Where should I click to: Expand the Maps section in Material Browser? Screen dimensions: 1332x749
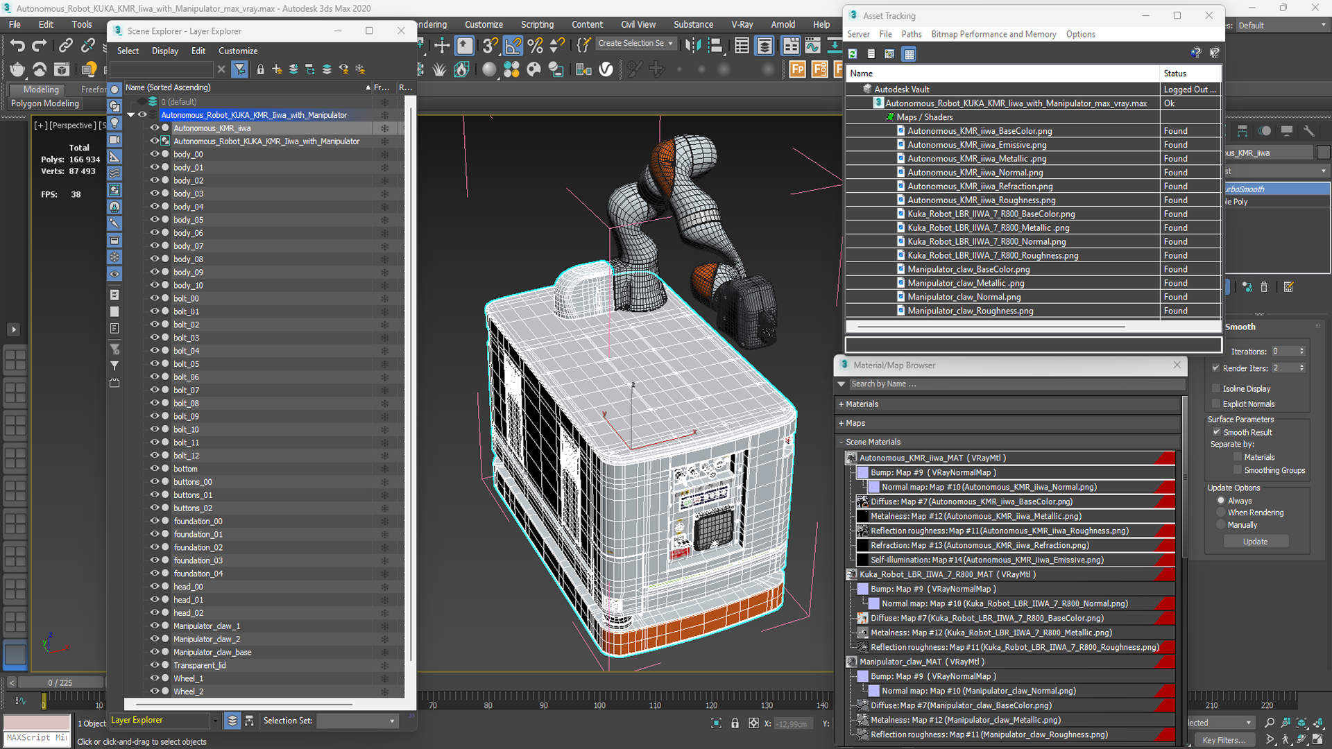(841, 423)
